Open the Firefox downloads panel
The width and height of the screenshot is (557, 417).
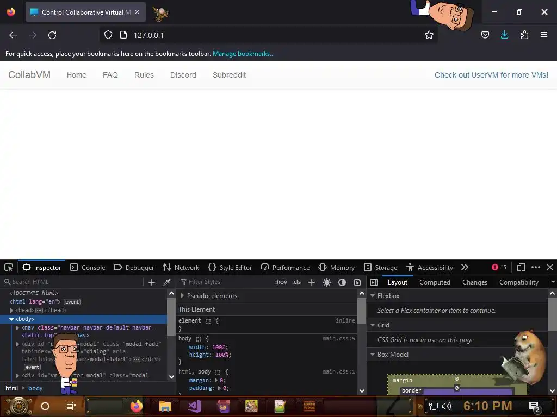(x=504, y=35)
